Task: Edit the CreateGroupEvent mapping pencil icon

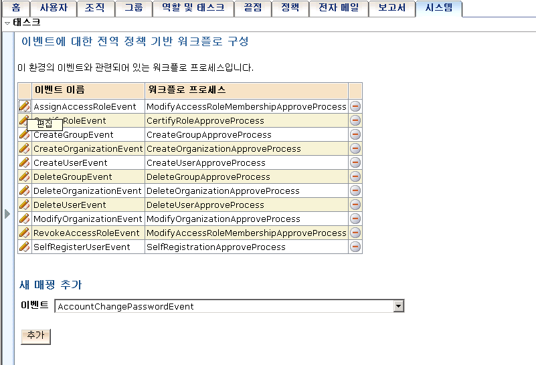Action: pos(24,134)
